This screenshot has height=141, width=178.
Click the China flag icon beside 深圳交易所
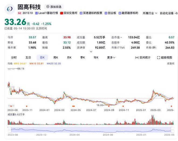[x=61, y=13]
